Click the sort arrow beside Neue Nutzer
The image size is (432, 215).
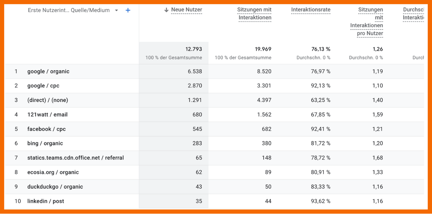point(166,10)
